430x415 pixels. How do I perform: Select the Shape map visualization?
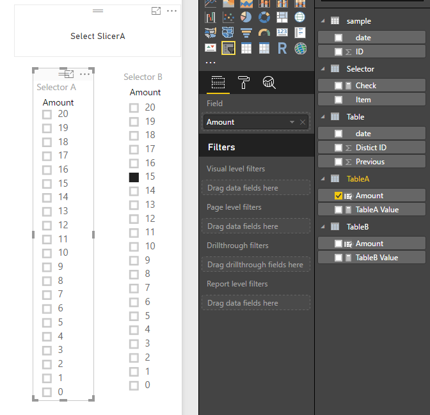click(228, 33)
